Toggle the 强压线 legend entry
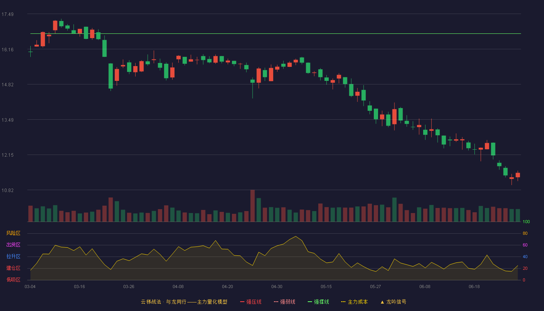 [x=251, y=302]
